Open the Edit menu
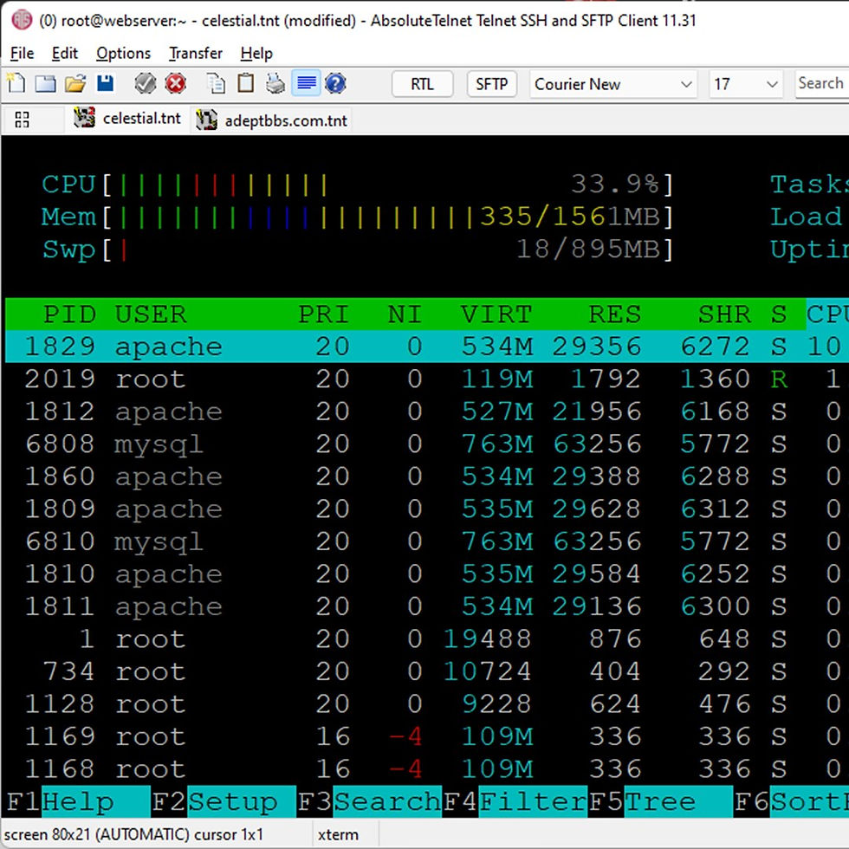This screenshot has width=849, height=849. pyautogui.click(x=65, y=53)
